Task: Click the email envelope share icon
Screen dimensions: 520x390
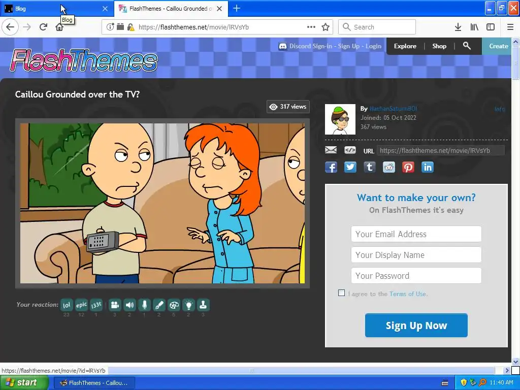Action: 331,150
